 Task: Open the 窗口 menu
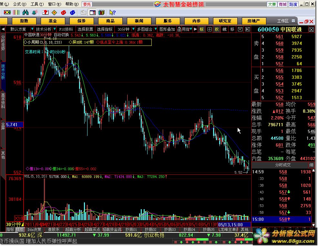click(x=54, y=4)
